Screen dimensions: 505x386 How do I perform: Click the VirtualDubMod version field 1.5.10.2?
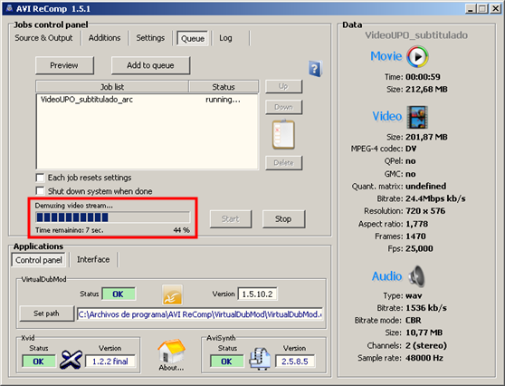(x=257, y=294)
